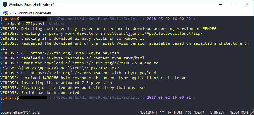Toggle the PRI buffer indicator in status bar

(x=187, y=112)
